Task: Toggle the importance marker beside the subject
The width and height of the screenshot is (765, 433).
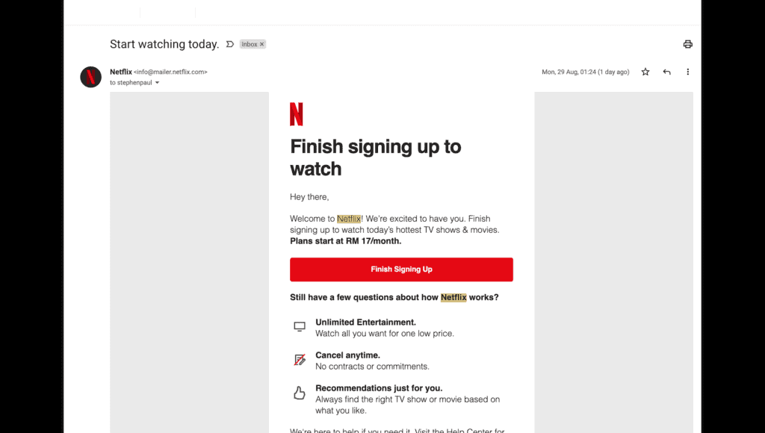Action: pyautogui.click(x=230, y=44)
